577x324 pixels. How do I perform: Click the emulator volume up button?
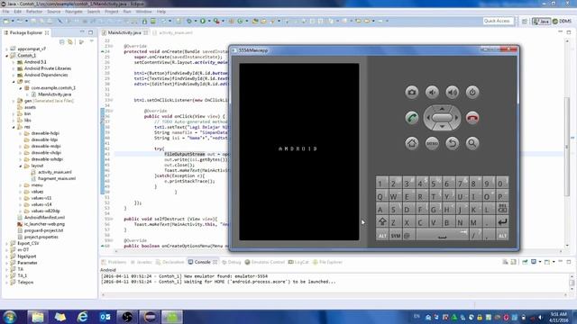click(x=453, y=92)
